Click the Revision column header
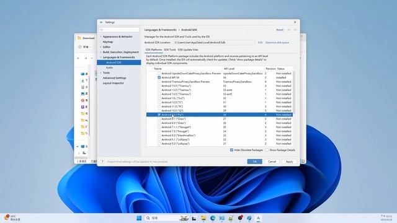This screenshot has height=223, width=397. (x=270, y=69)
